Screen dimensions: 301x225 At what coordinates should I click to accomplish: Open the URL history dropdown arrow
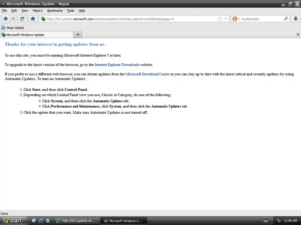pyautogui.click(x=226, y=19)
